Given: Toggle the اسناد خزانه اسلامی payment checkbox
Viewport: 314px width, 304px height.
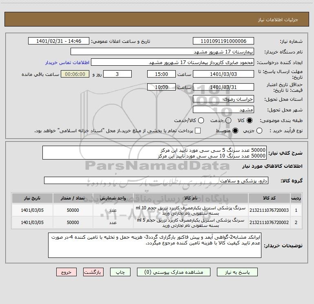Looking at the screenshot, I should coord(198,131).
